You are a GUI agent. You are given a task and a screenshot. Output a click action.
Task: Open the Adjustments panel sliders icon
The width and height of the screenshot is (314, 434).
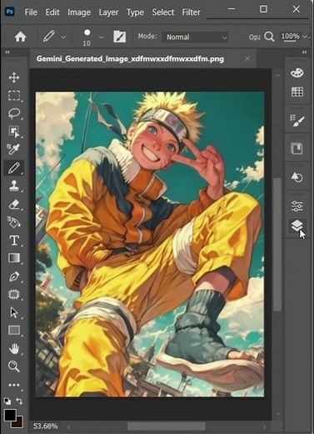297,206
